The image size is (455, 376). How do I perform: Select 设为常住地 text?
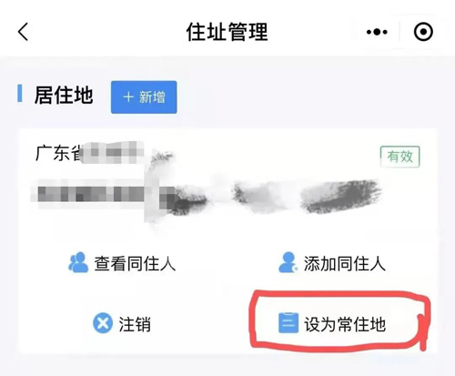(345, 324)
